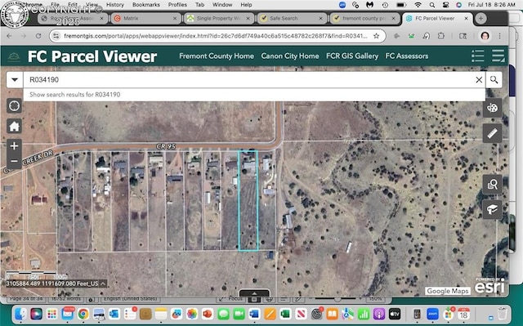Go forward to the next page
Screen dimensions: 523x326
click(24, 36)
